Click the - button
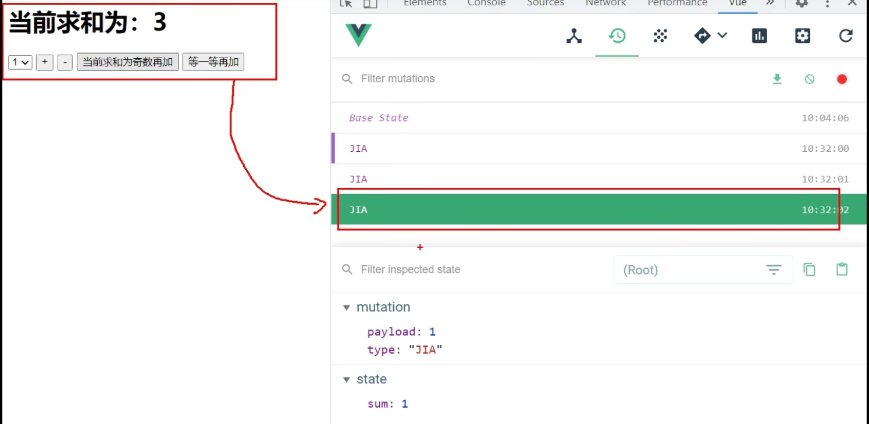Viewport: 869px width, 424px height. 65,62
